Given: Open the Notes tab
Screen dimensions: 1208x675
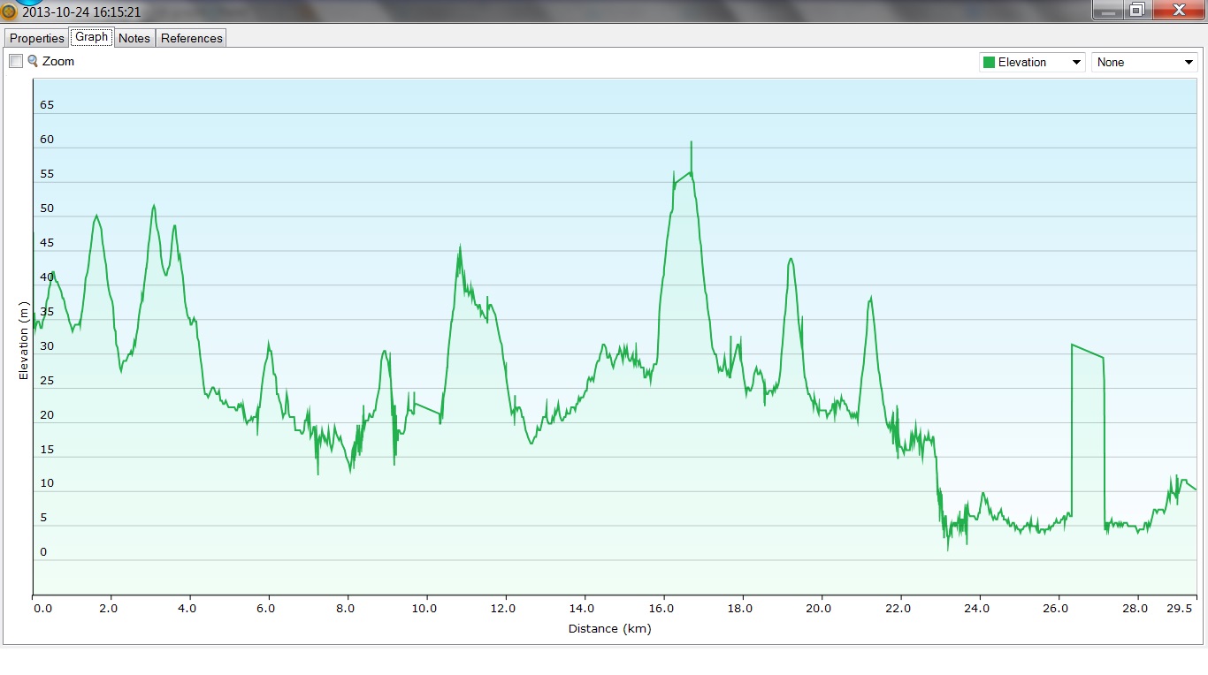Looking at the screenshot, I should (x=134, y=38).
